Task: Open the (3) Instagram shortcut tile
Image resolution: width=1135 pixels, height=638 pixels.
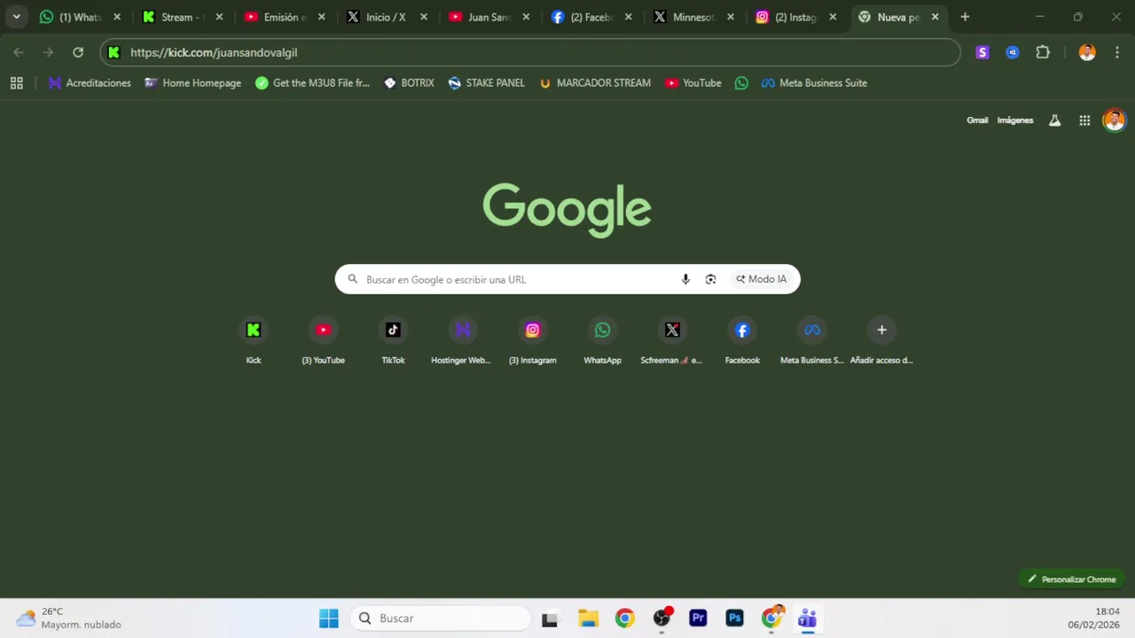Action: pyautogui.click(x=532, y=341)
